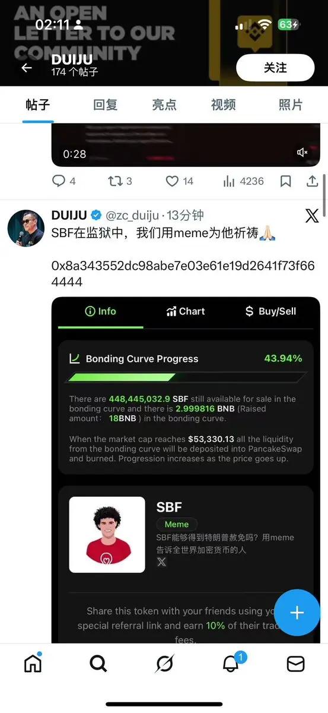Open Notifications bell with badge

coord(231,662)
